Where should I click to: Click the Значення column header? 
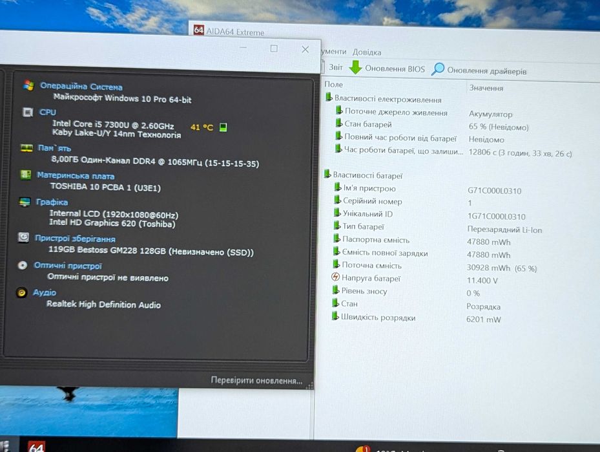point(486,88)
